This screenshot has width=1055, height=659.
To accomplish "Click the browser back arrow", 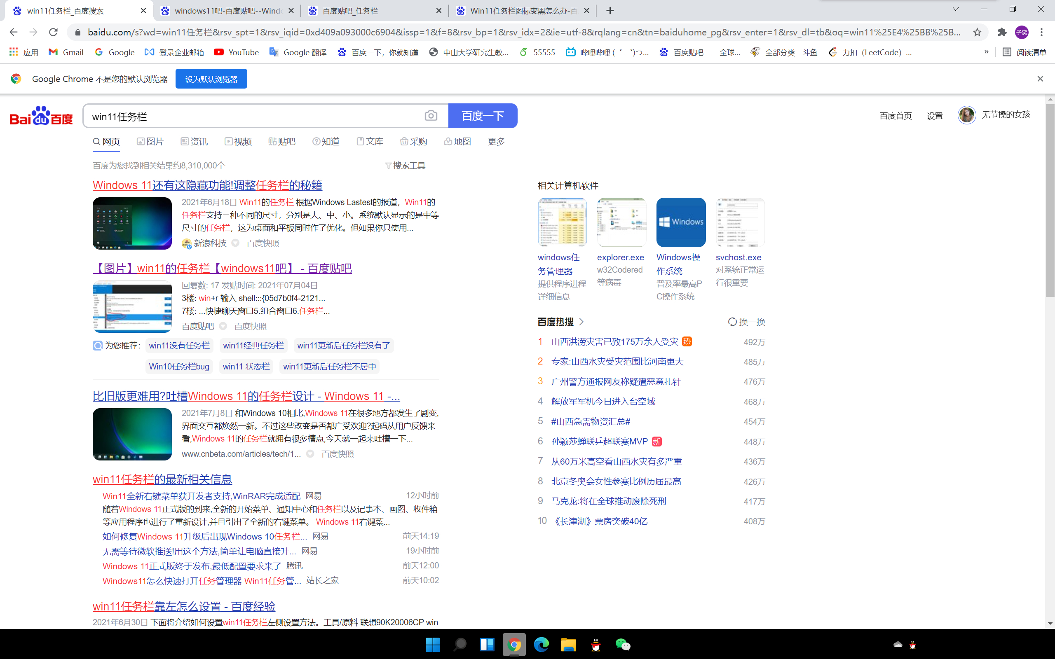I will pos(14,32).
